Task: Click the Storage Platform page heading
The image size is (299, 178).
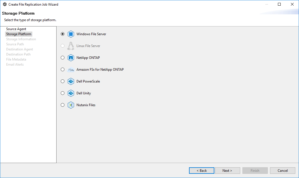Action: tap(18, 13)
